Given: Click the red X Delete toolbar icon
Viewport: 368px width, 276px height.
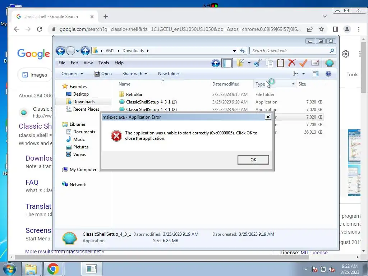Looking at the screenshot, I should point(292,63).
